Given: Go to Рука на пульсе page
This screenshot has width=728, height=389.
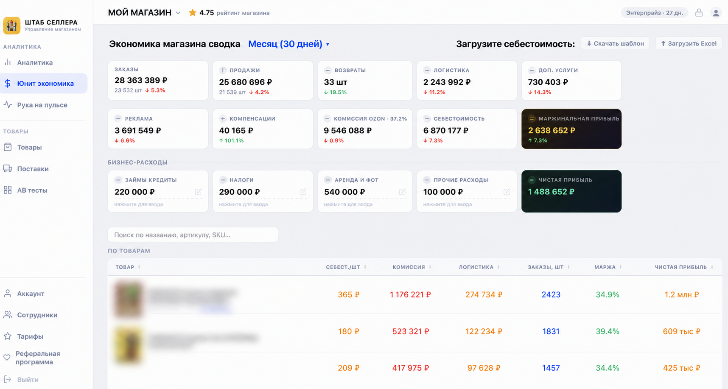Looking at the screenshot, I should coord(44,105).
